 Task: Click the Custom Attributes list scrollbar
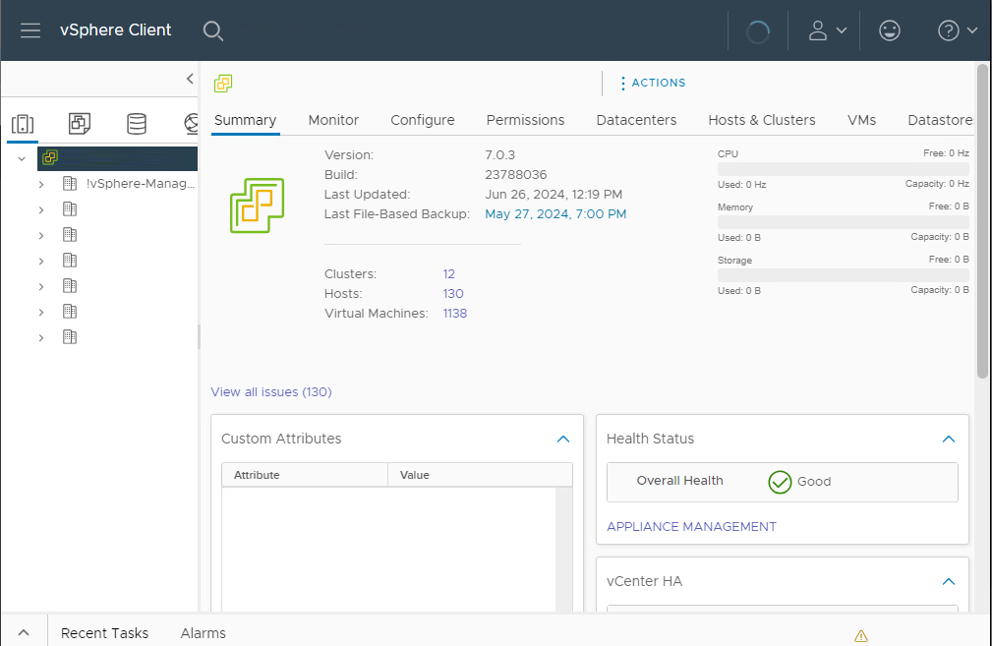point(563,550)
